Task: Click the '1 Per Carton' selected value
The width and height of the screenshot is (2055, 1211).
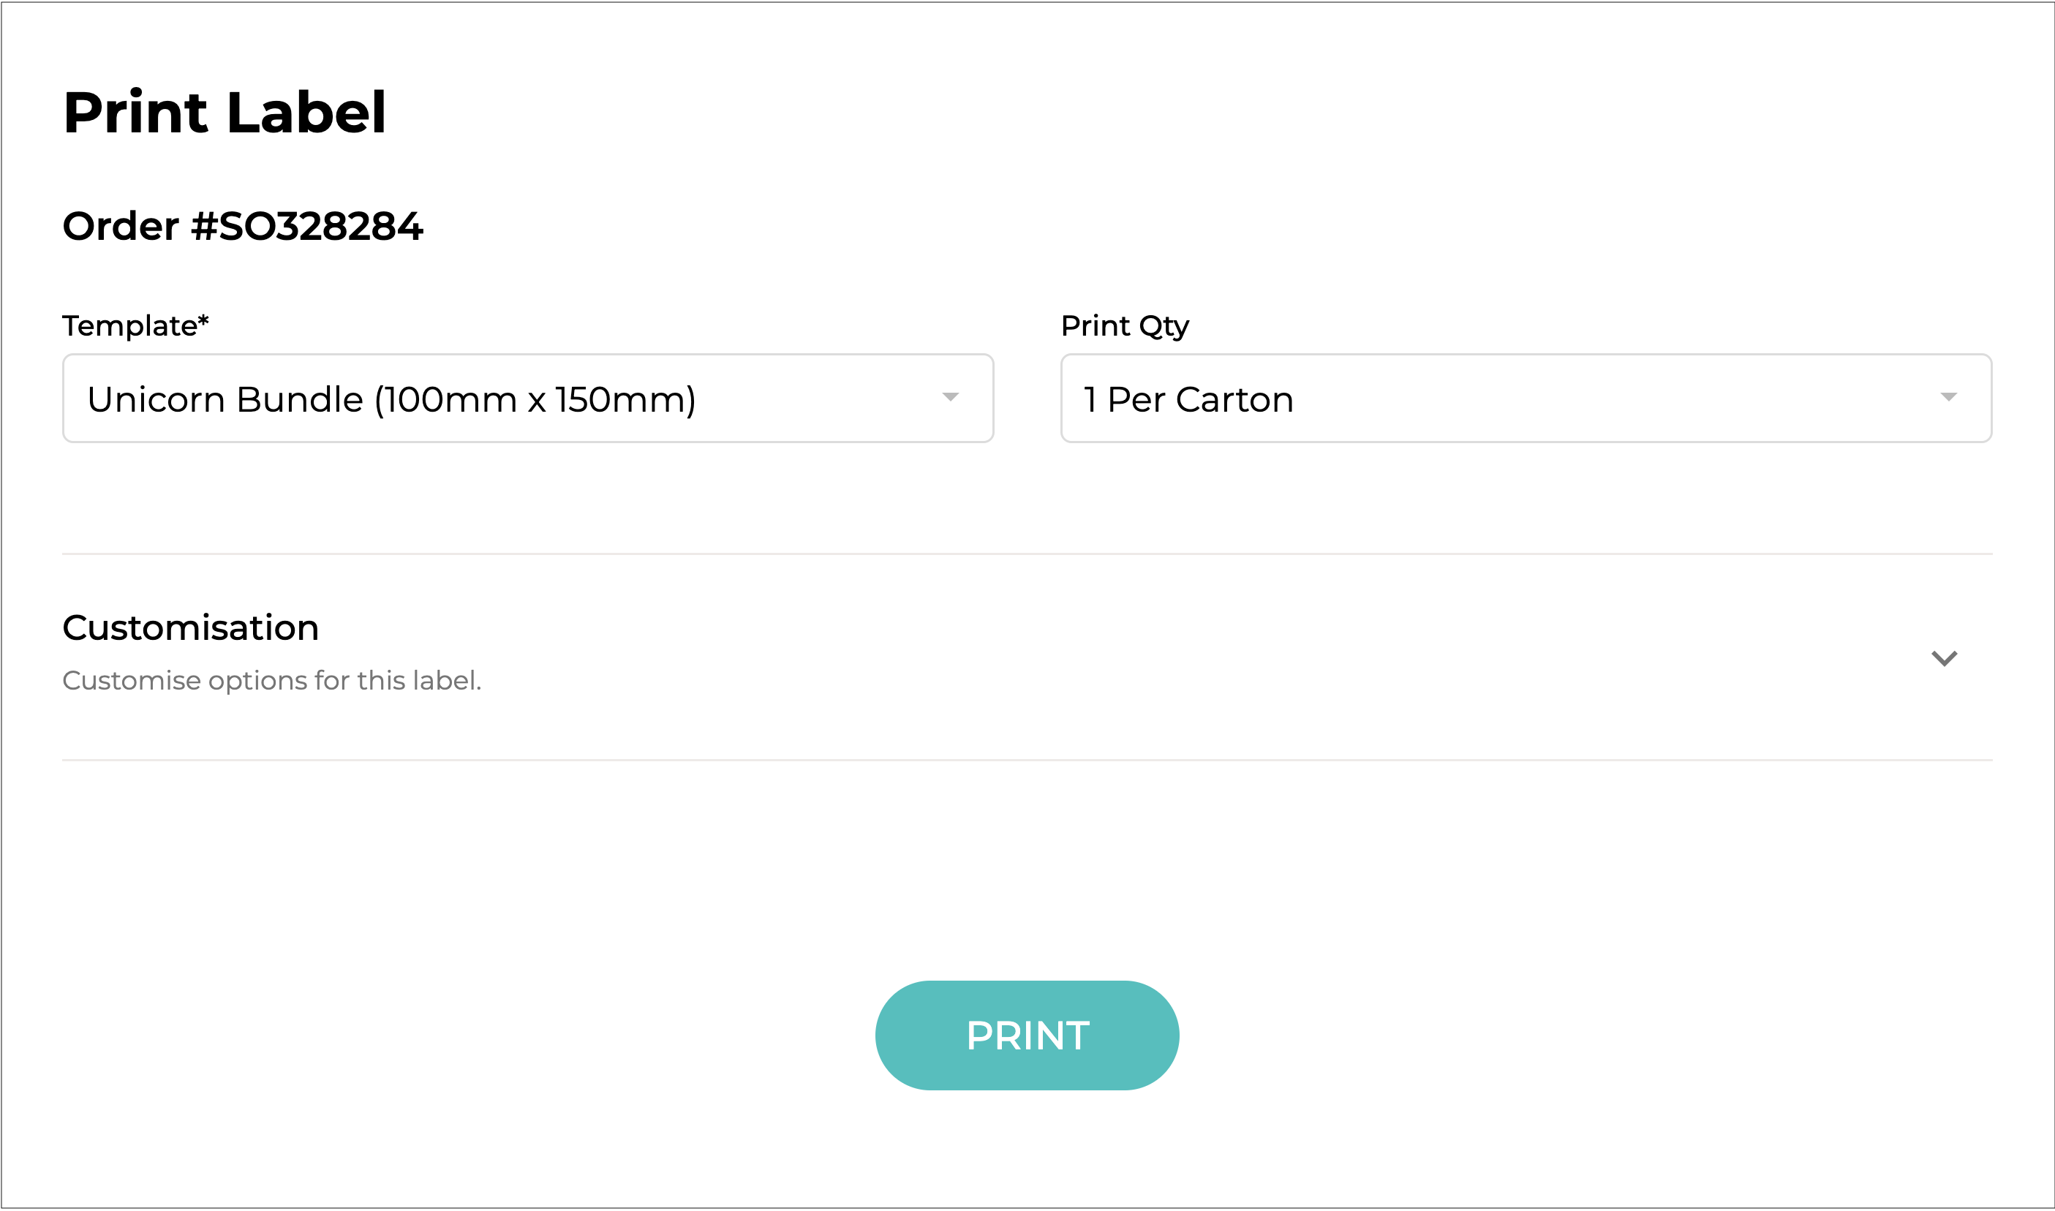Action: [1188, 400]
